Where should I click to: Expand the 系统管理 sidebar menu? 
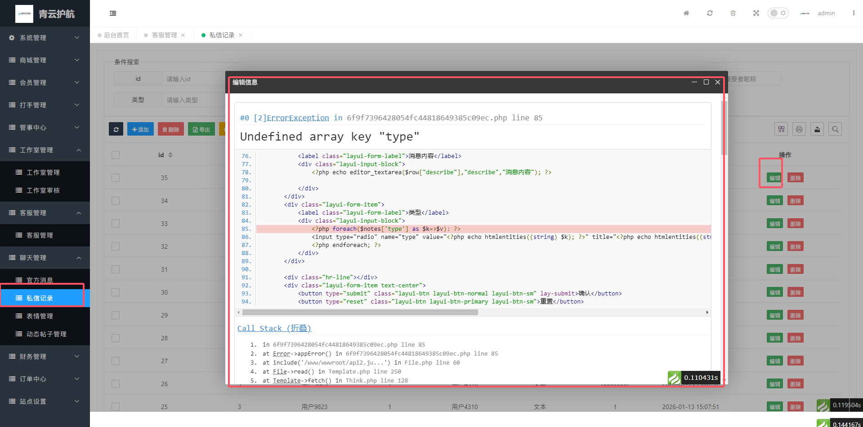pyautogui.click(x=45, y=38)
